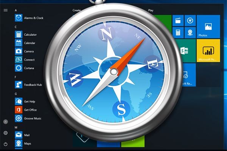Click the letter M group header

click(x=16, y=128)
